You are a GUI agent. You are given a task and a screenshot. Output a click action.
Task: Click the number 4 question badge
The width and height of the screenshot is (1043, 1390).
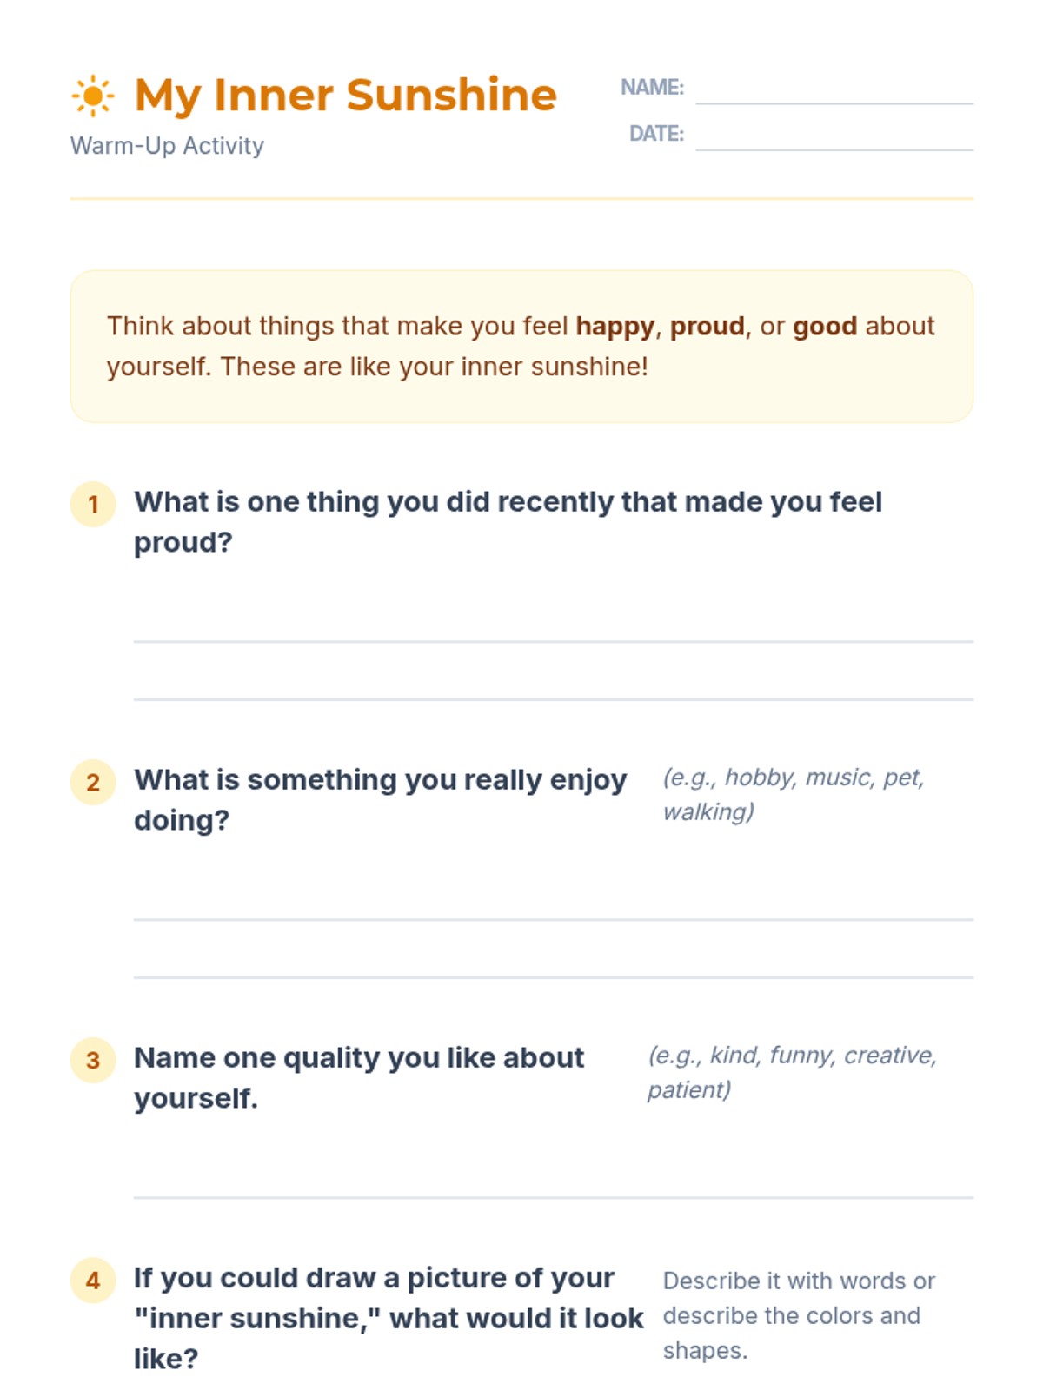[x=93, y=1281]
